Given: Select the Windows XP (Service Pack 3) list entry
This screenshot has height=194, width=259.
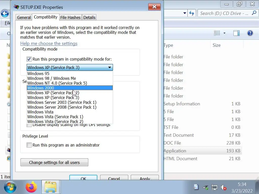Looking at the screenshot, I should [70, 98].
